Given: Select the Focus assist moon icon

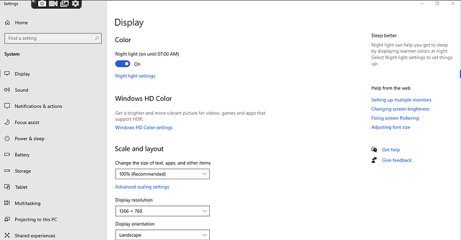Looking at the screenshot, I should point(7,122).
